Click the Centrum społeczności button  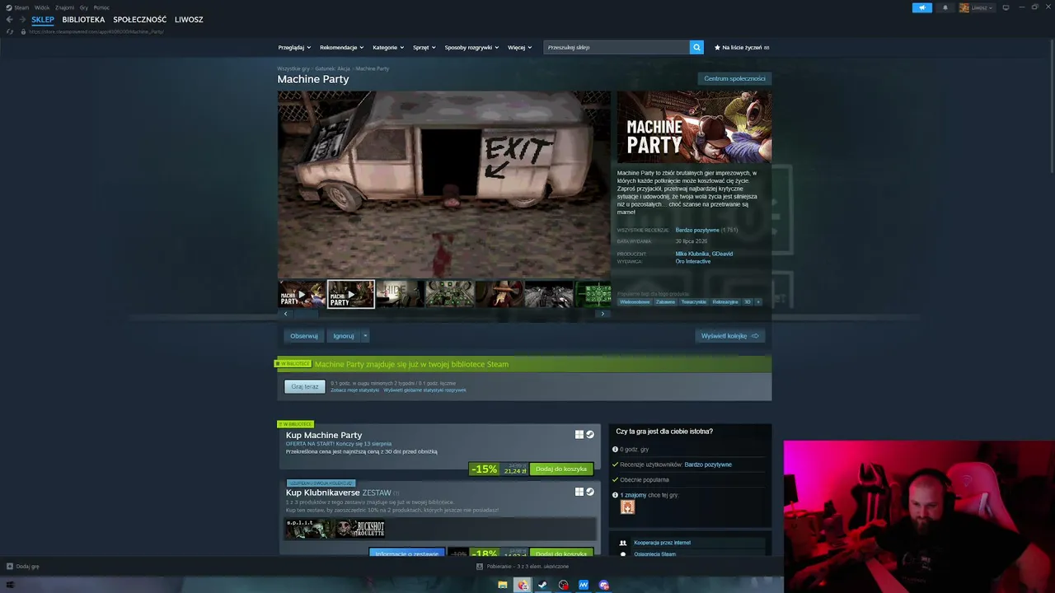pos(734,79)
